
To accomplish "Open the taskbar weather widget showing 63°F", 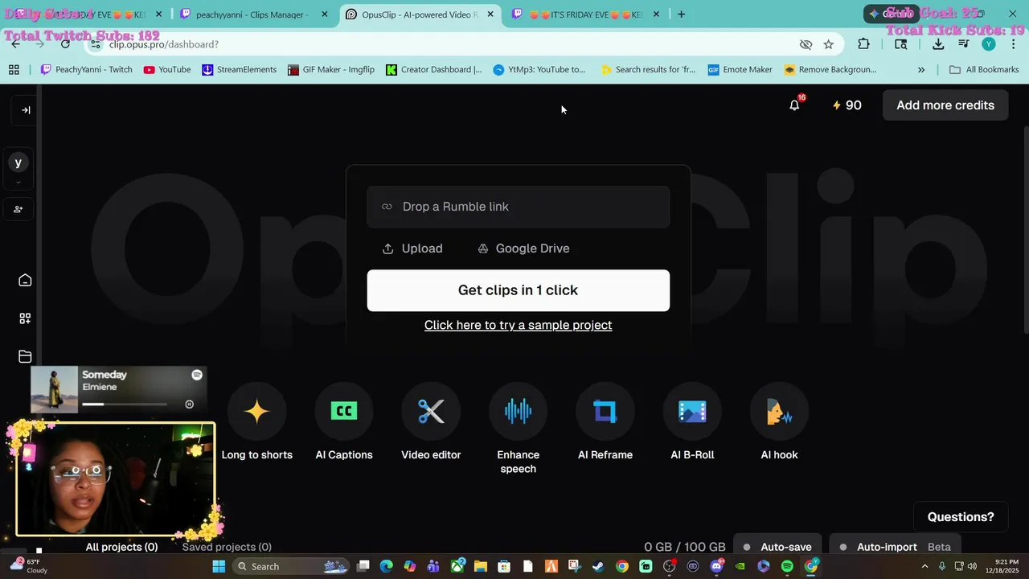I will point(28,566).
